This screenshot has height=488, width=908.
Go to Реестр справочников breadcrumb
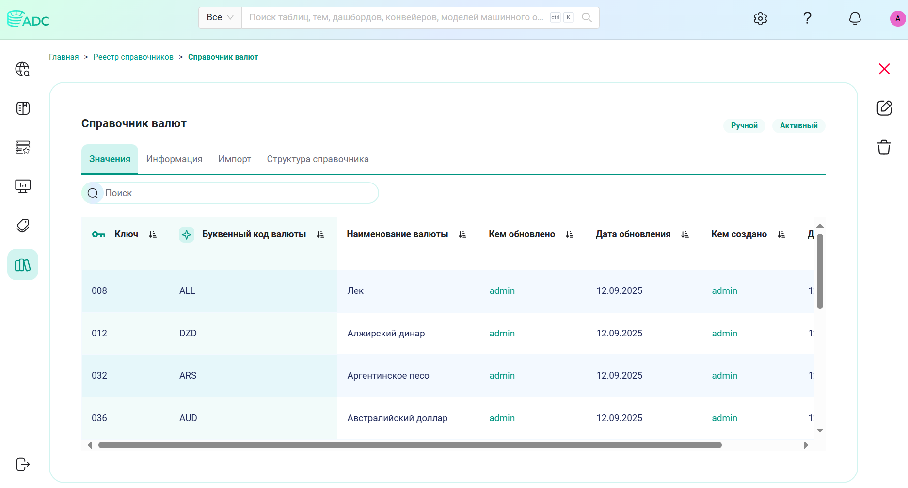click(x=133, y=57)
